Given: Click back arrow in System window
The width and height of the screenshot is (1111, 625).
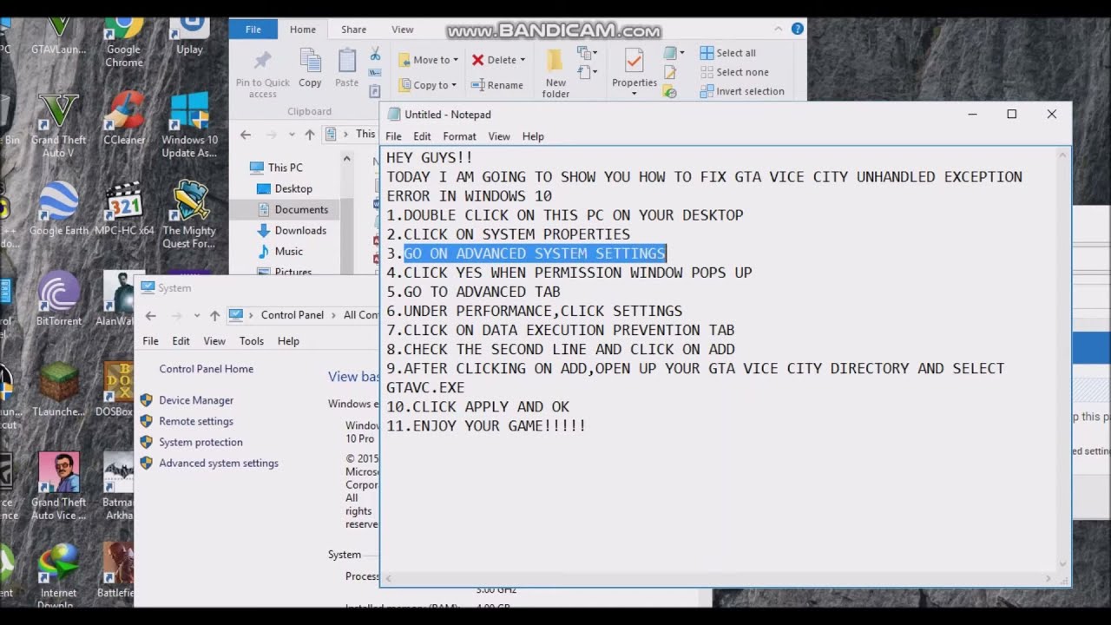Looking at the screenshot, I should (151, 315).
